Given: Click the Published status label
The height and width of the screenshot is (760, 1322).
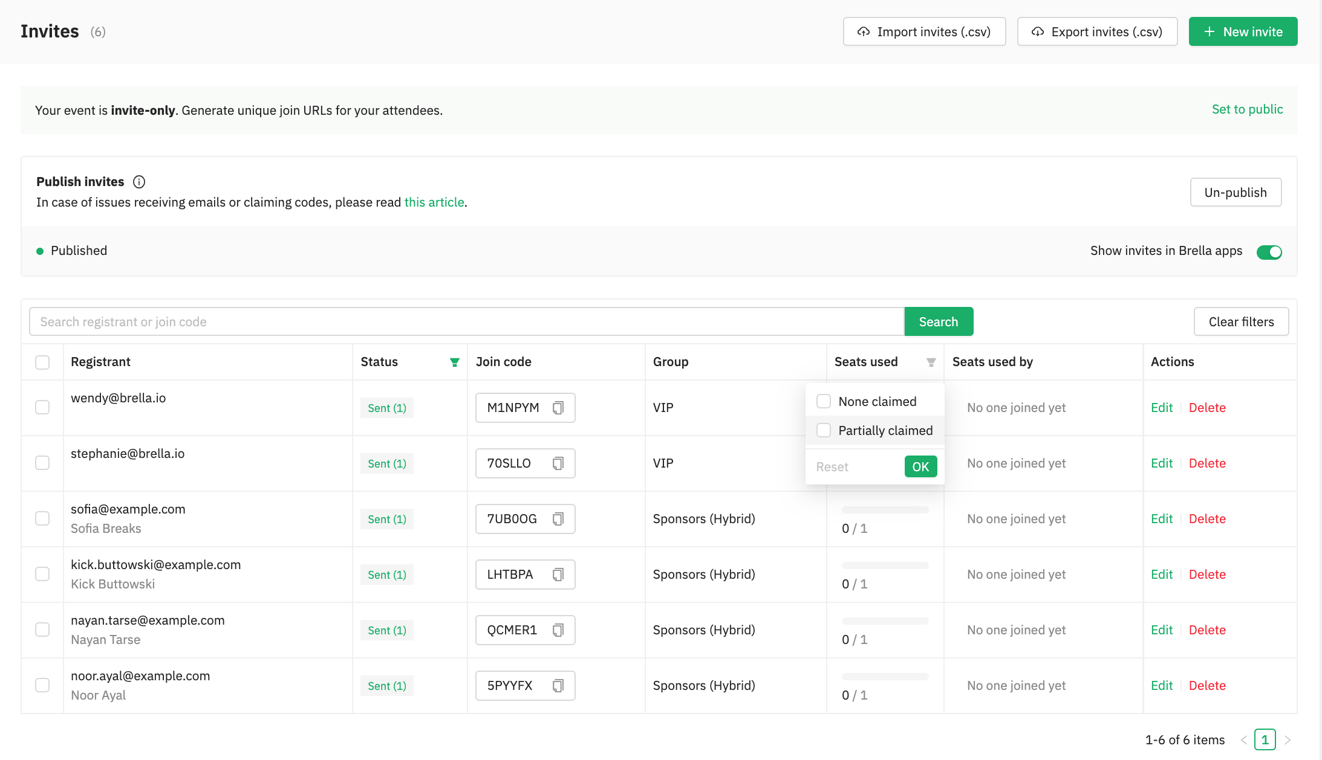Looking at the screenshot, I should (79, 251).
